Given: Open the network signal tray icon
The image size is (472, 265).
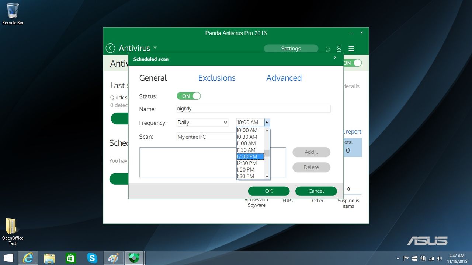Looking at the screenshot, I should tap(431, 258).
